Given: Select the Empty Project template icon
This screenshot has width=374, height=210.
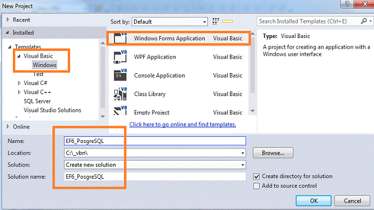Looking at the screenshot, I should pyautogui.click(x=120, y=111).
